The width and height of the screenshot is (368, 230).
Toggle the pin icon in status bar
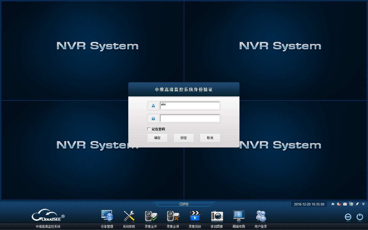click(357, 204)
